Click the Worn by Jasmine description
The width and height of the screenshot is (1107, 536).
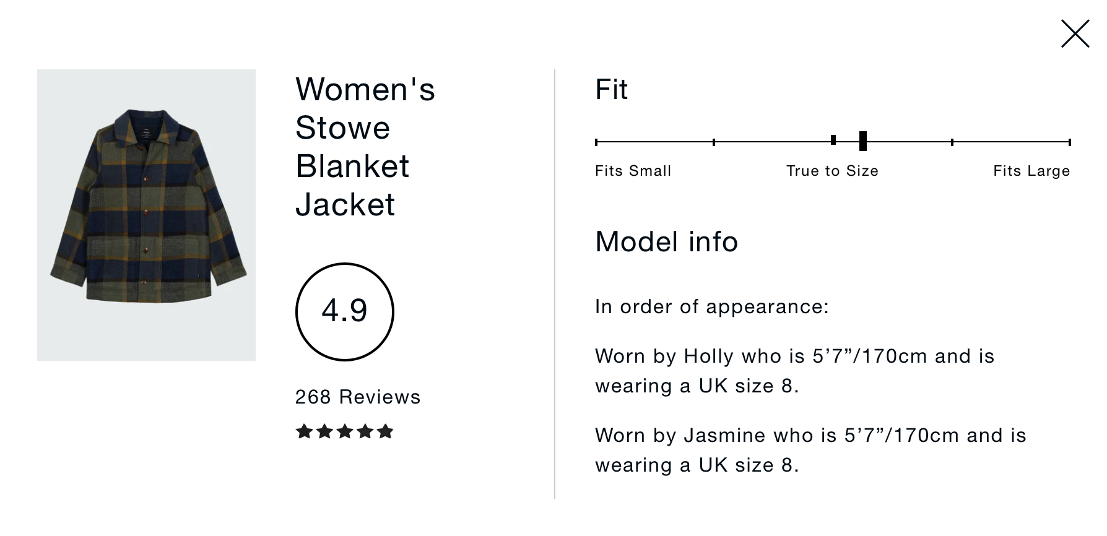pyautogui.click(x=810, y=450)
